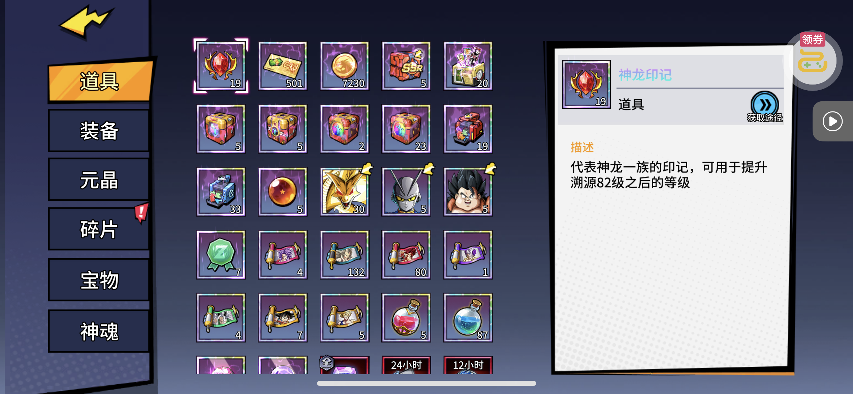Switch to the 元晶 tab
This screenshot has width=853, height=394.
(99, 180)
